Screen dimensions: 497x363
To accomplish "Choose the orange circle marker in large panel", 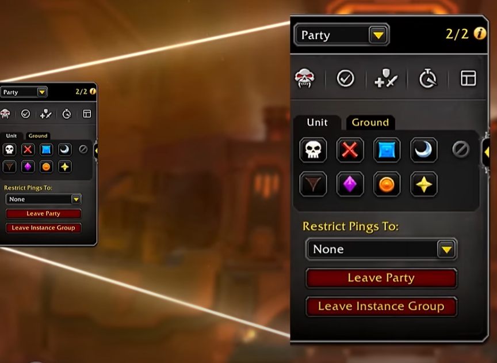I will (x=387, y=184).
